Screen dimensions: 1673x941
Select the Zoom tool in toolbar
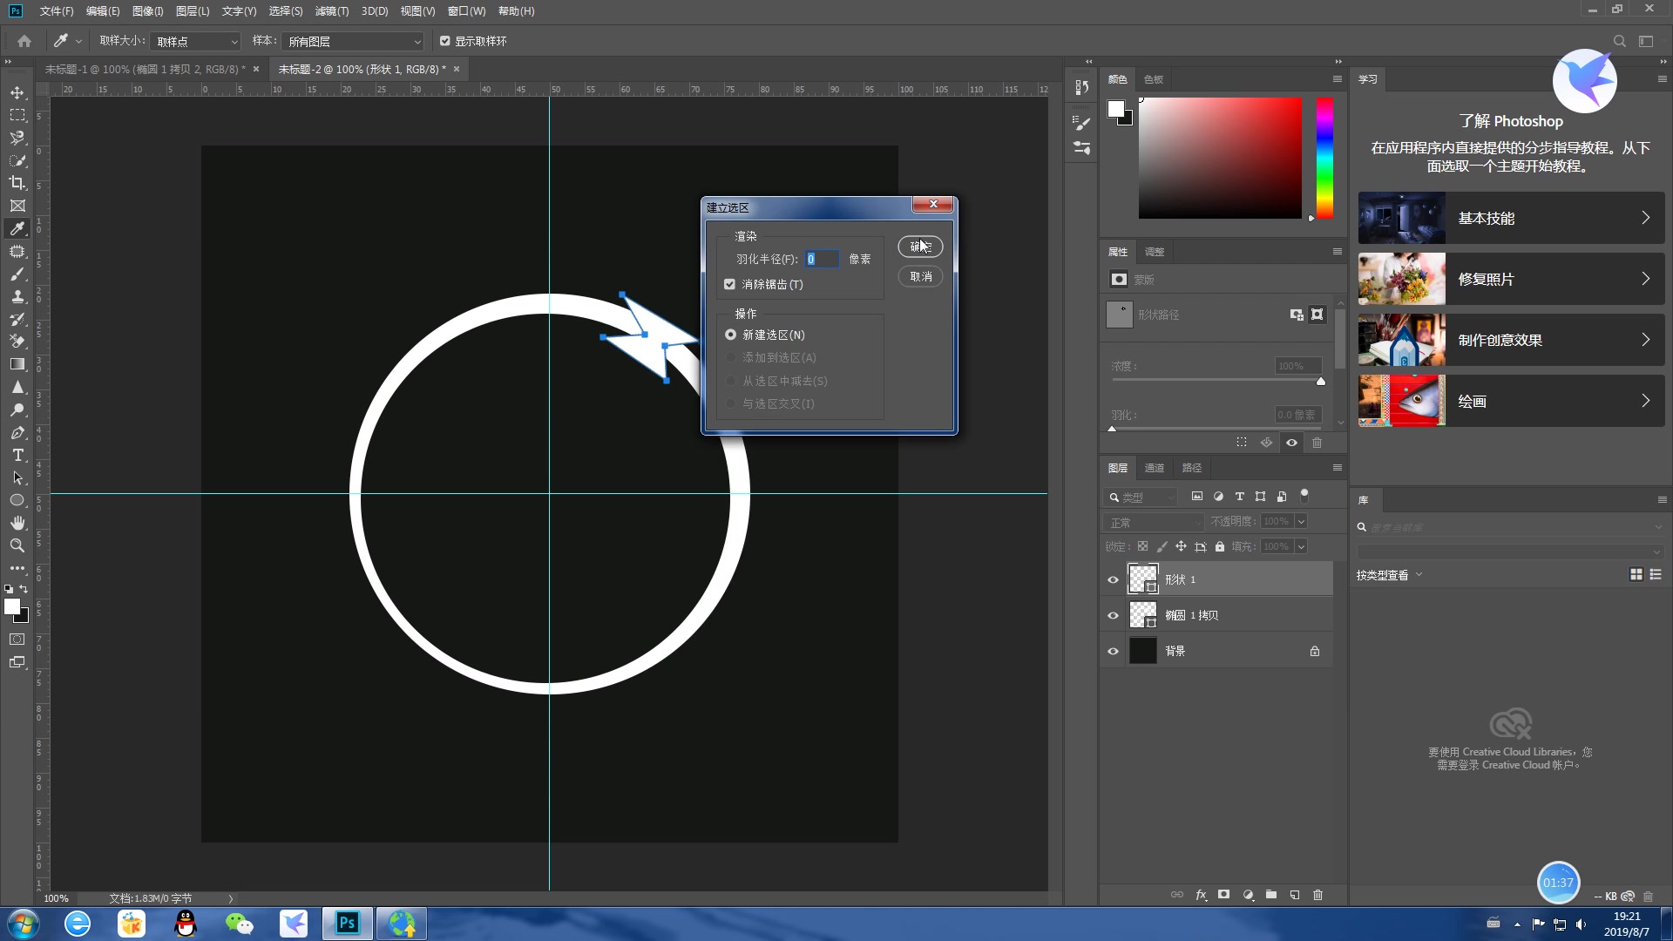tap(17, 545)
